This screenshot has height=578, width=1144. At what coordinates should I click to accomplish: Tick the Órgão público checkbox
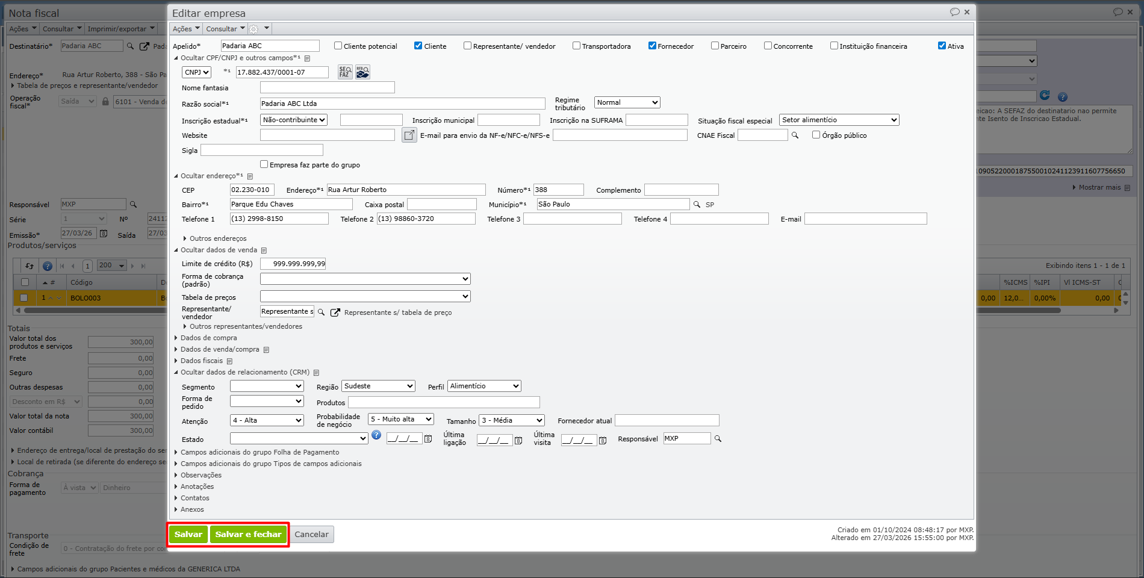[816, 135]
